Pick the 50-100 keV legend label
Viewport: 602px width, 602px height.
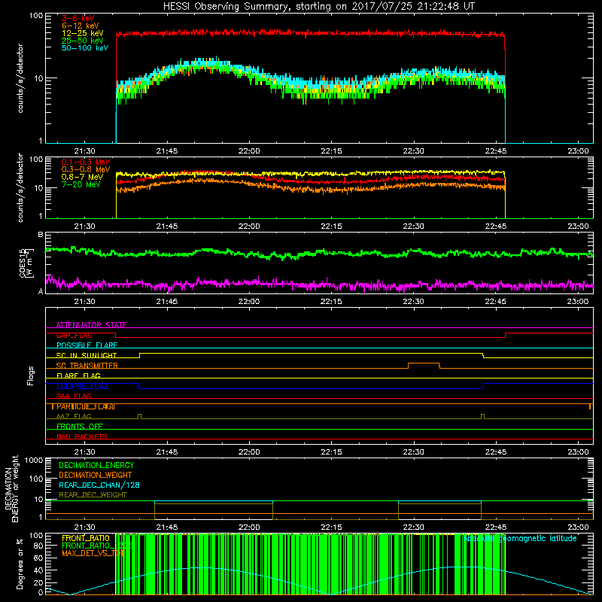(x=85, y=48)
